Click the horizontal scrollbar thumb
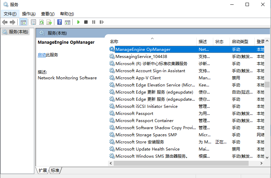 (x=181, y=163)
